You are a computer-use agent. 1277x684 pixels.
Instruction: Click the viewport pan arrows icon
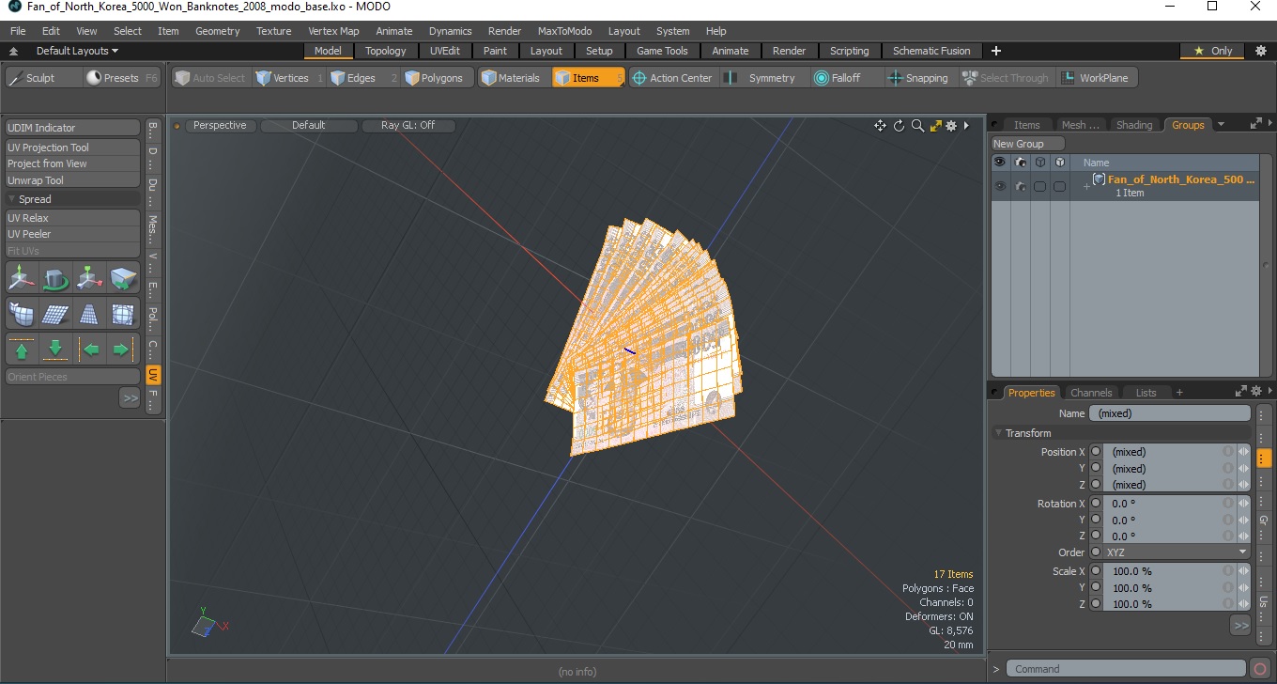click(x=880, y=126)
